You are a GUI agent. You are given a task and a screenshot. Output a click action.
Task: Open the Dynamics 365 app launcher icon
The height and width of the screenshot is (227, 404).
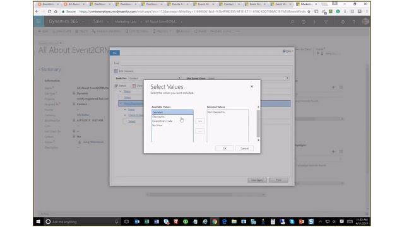[x=39, y=21]
